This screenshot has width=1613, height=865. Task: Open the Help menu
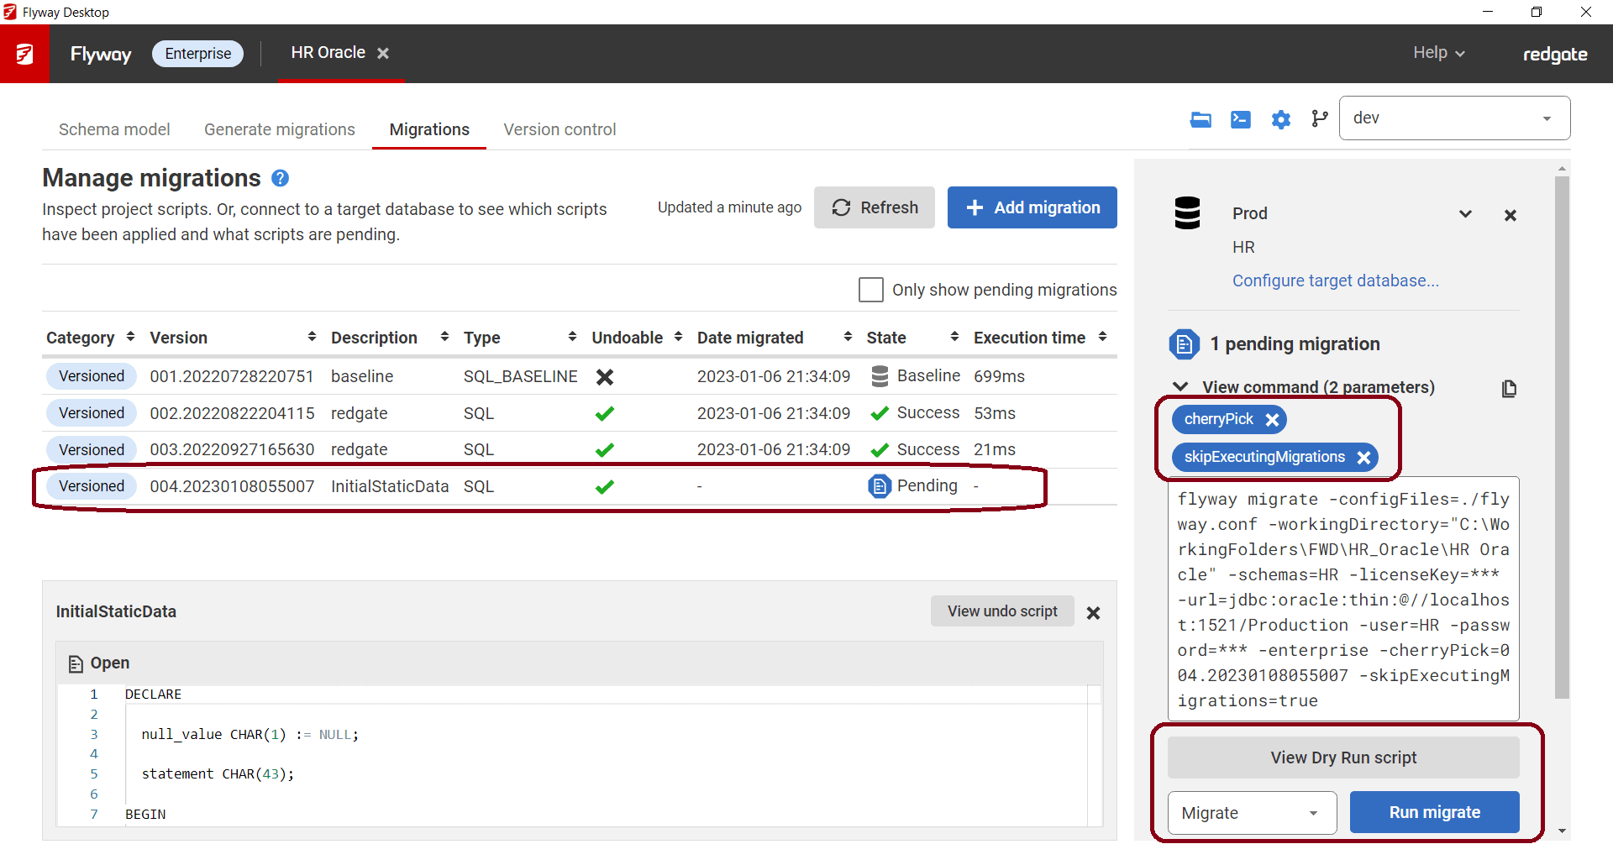[1437, 52]
